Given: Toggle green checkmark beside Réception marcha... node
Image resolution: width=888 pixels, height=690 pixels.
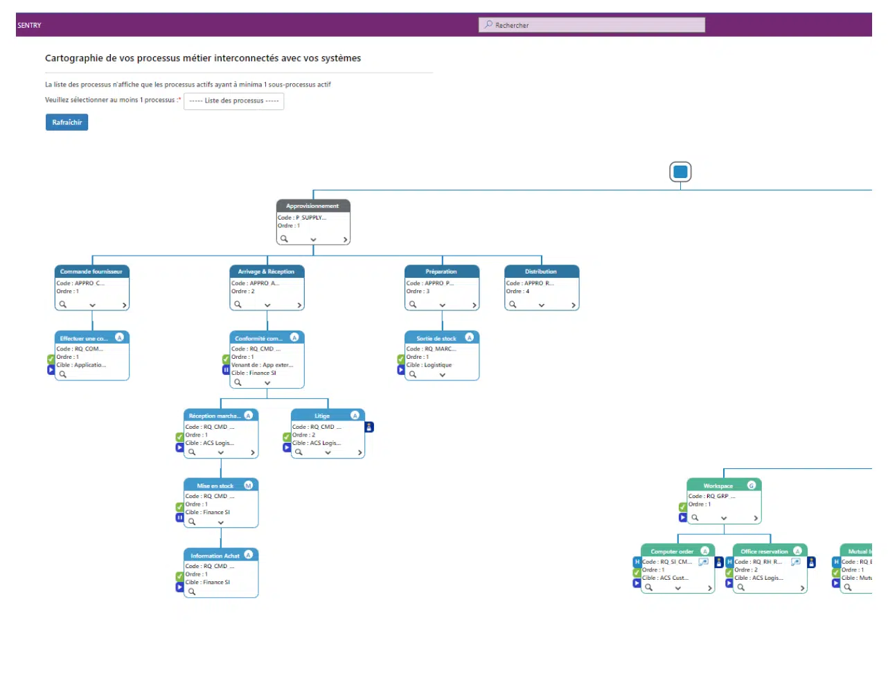Looking at the screenshot, I should coord(180,437).
